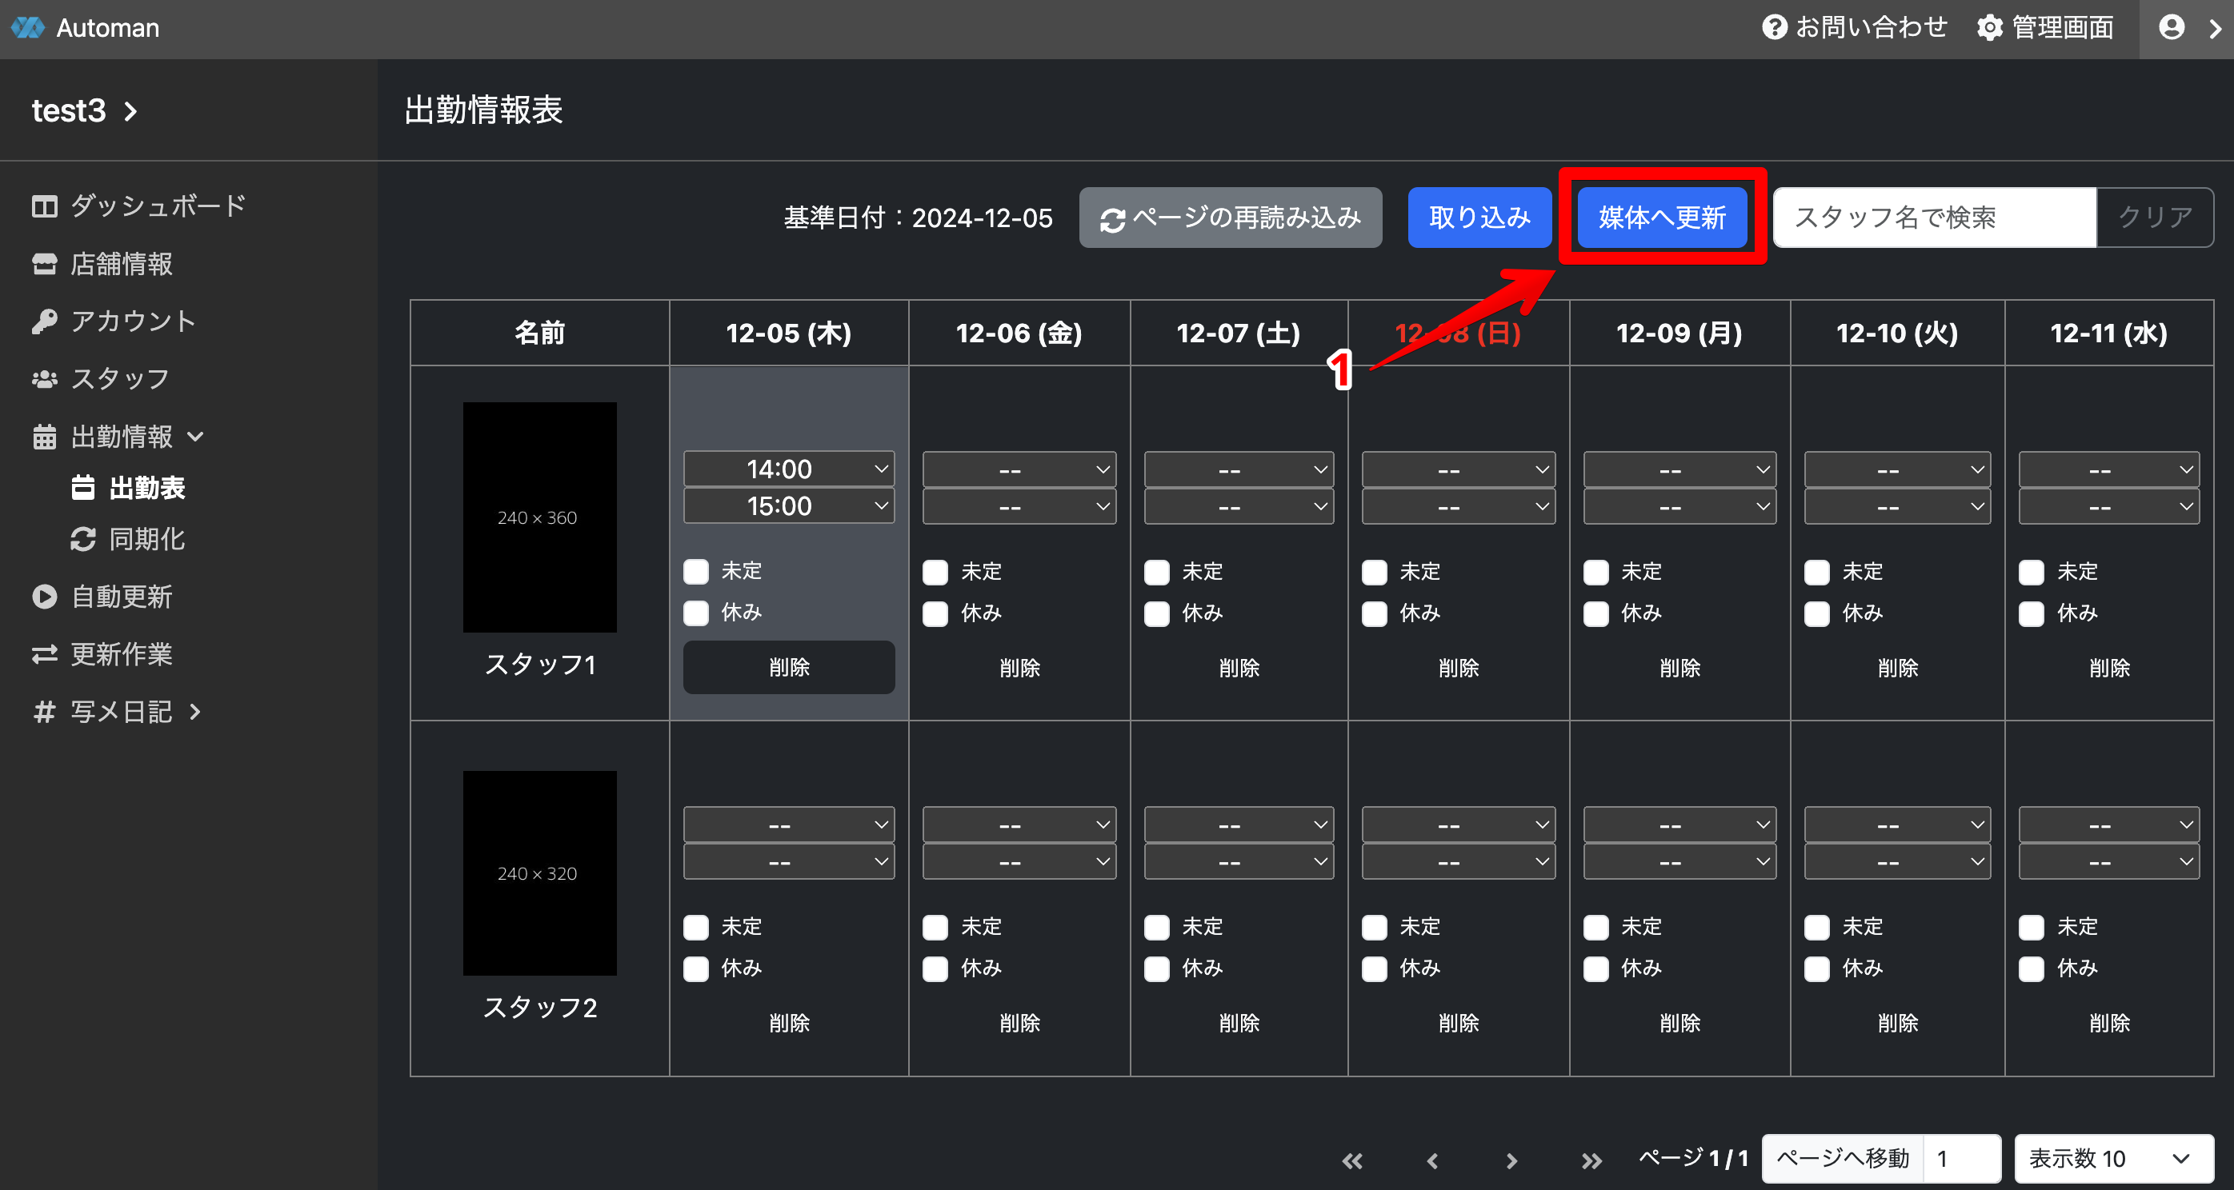Go to last page double-arrow icon
2234x1190 pixels.
point(1591,1160)
